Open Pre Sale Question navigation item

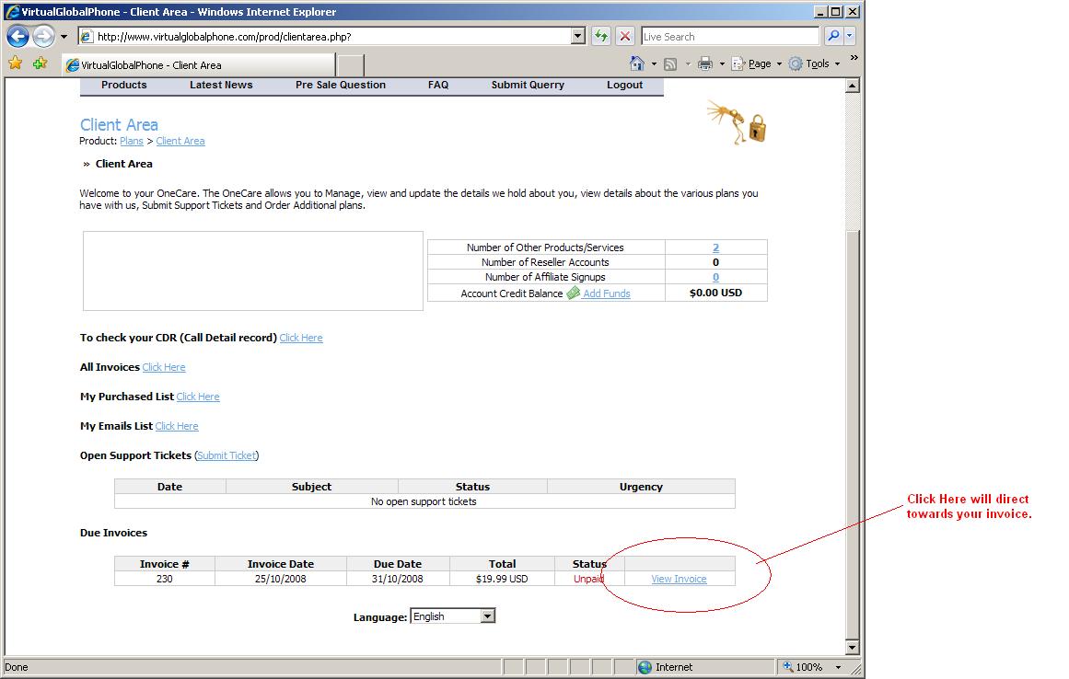(340, 86)
